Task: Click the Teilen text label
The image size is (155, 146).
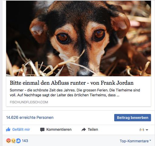Action: coord(93,130)
